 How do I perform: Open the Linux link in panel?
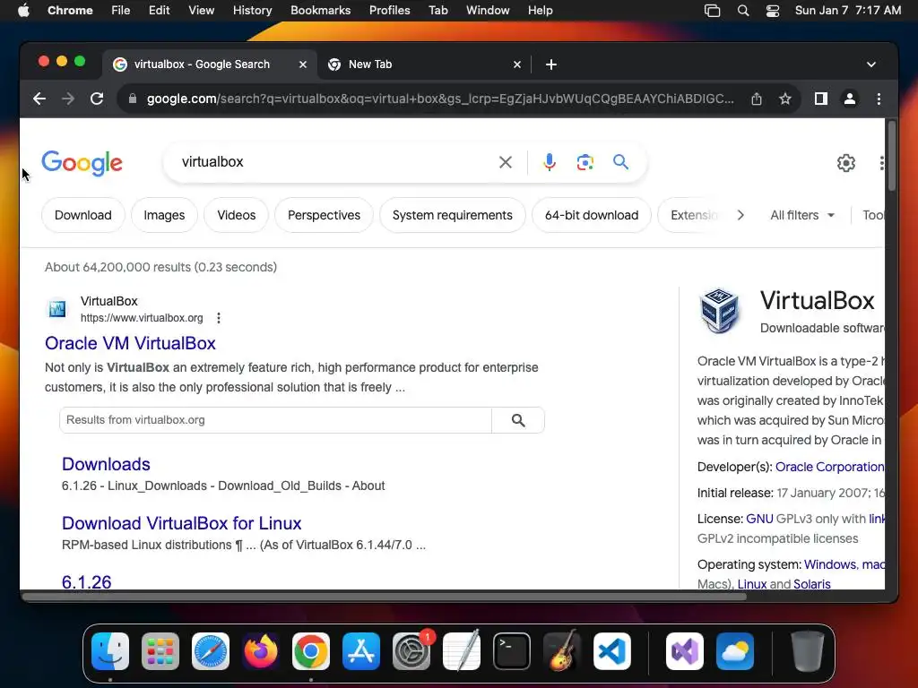752,584
